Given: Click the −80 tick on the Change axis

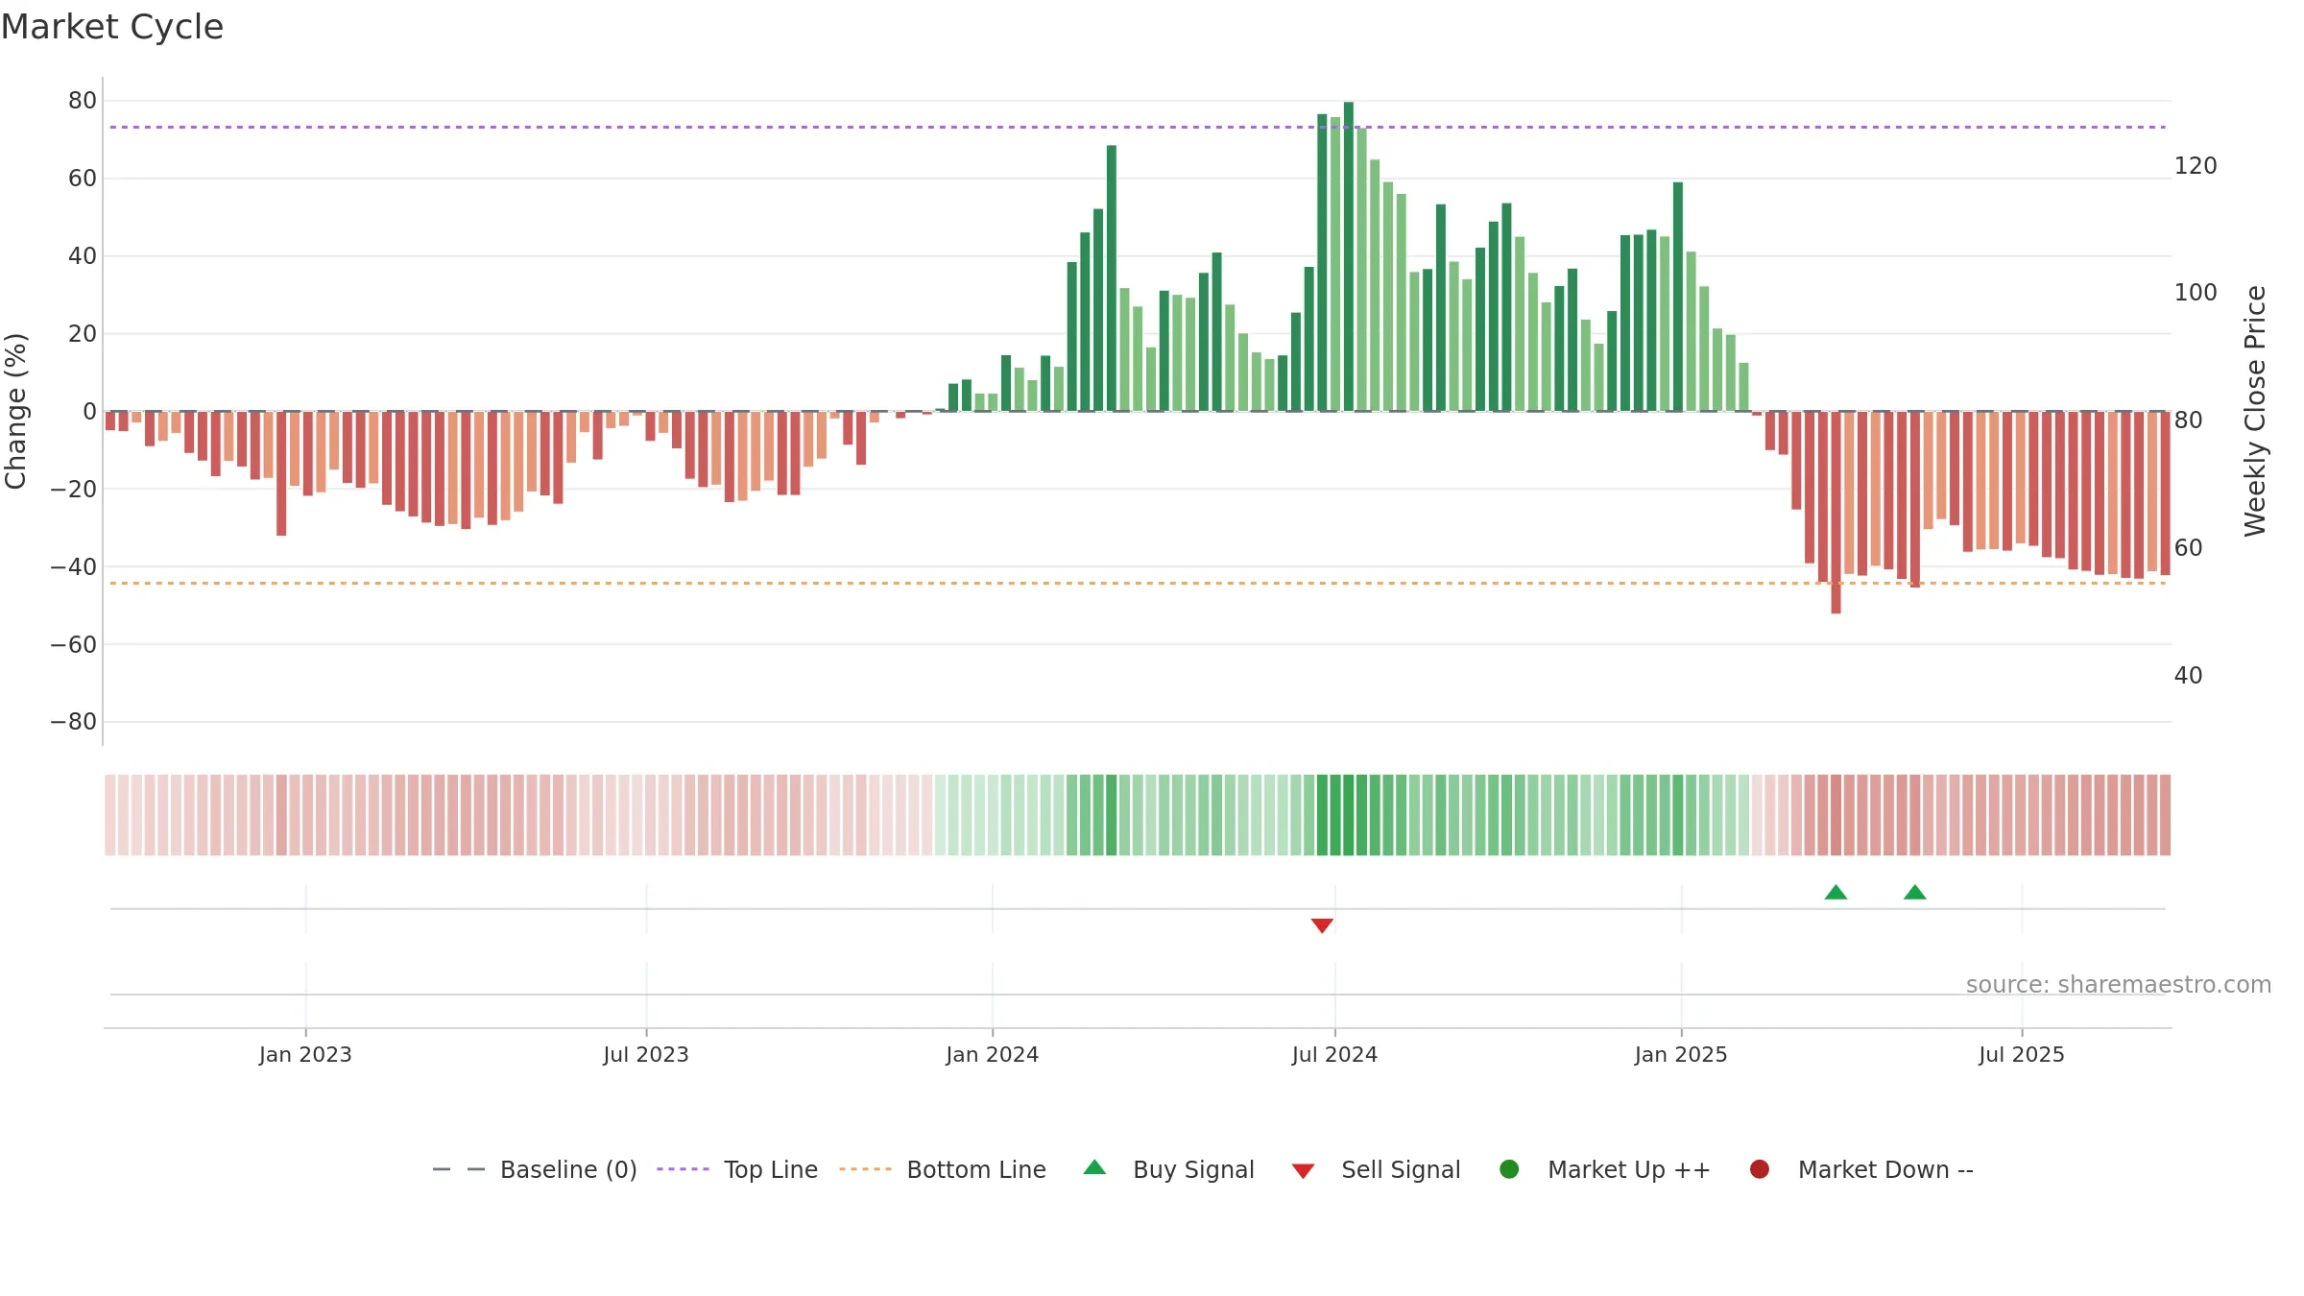Looking at the screenshot, I should [74, 722].
